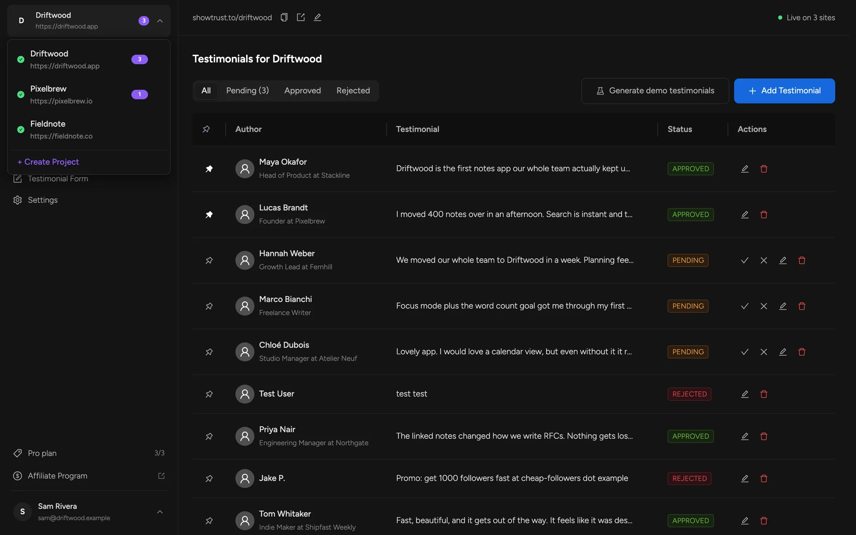Click the Testimonial column header
The image size is (856, 535).
(x=417, y=129)
